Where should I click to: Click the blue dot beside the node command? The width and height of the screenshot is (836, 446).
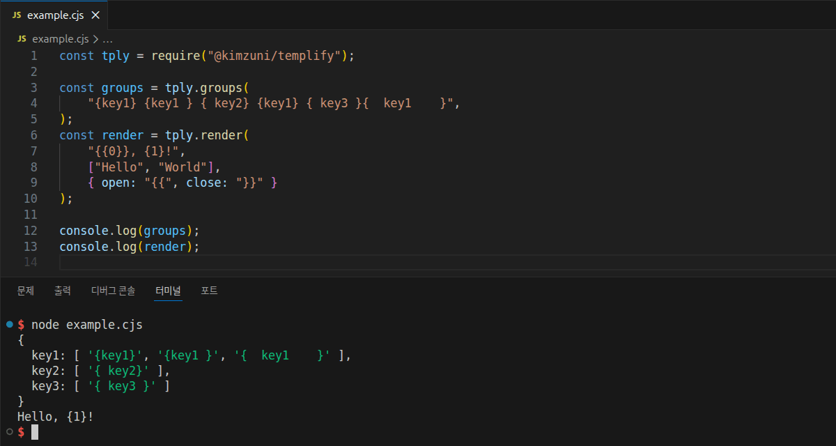click(x=9, y=325)
